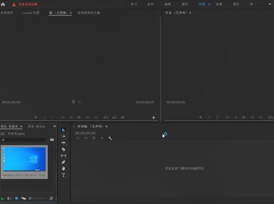Mark Out point in the program monitor
The height and width of the screenshot is (204, 274).
point(217,117)
